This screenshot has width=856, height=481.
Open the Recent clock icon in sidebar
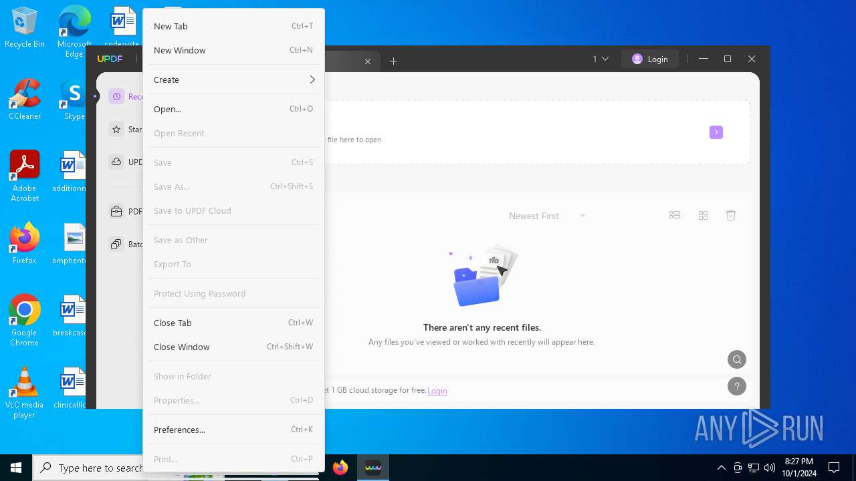click(x=116, y=97)
